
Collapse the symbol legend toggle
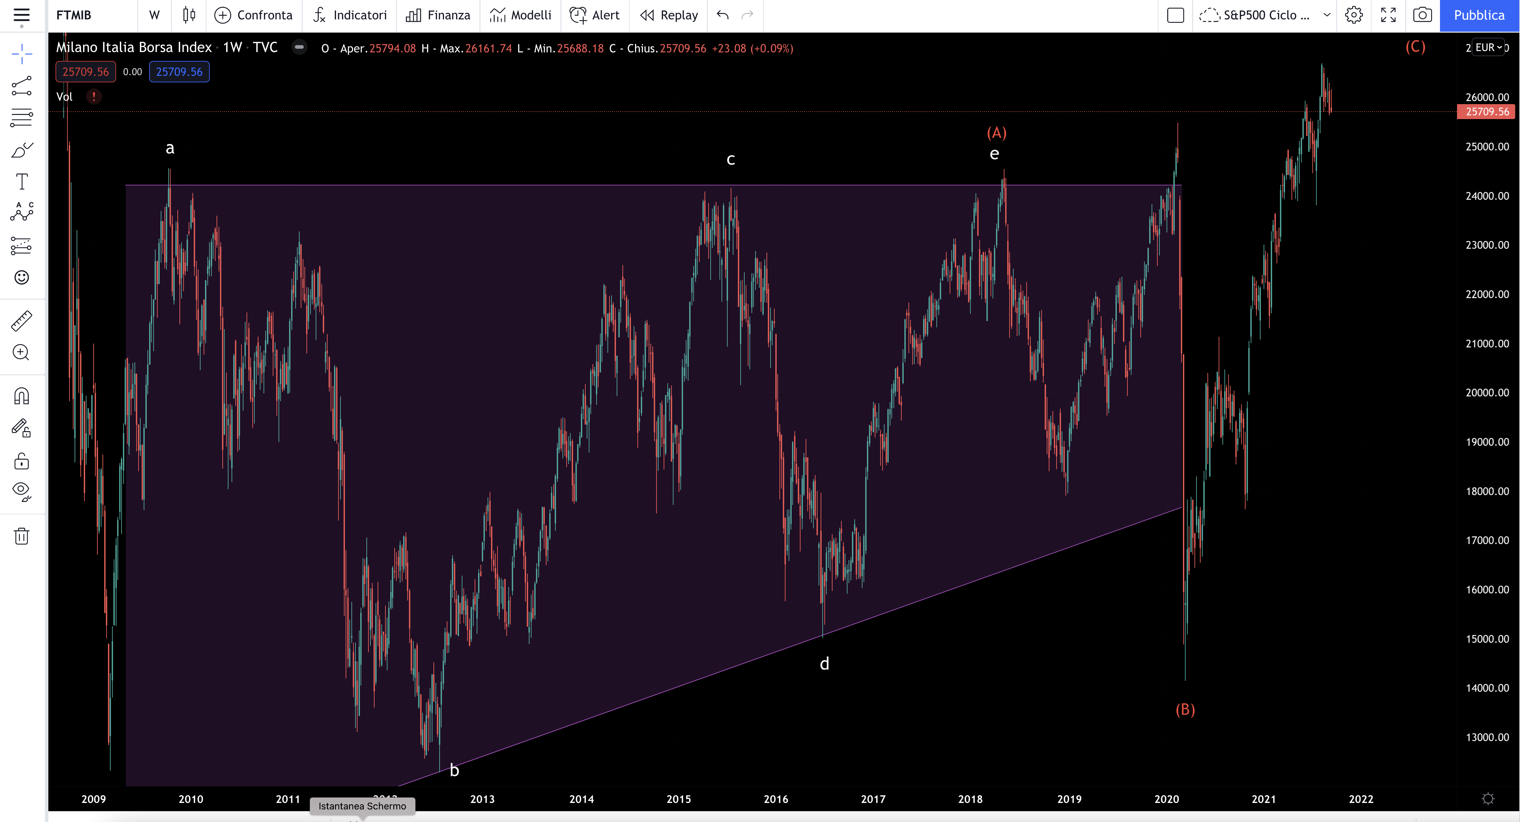tap(299, 47)
